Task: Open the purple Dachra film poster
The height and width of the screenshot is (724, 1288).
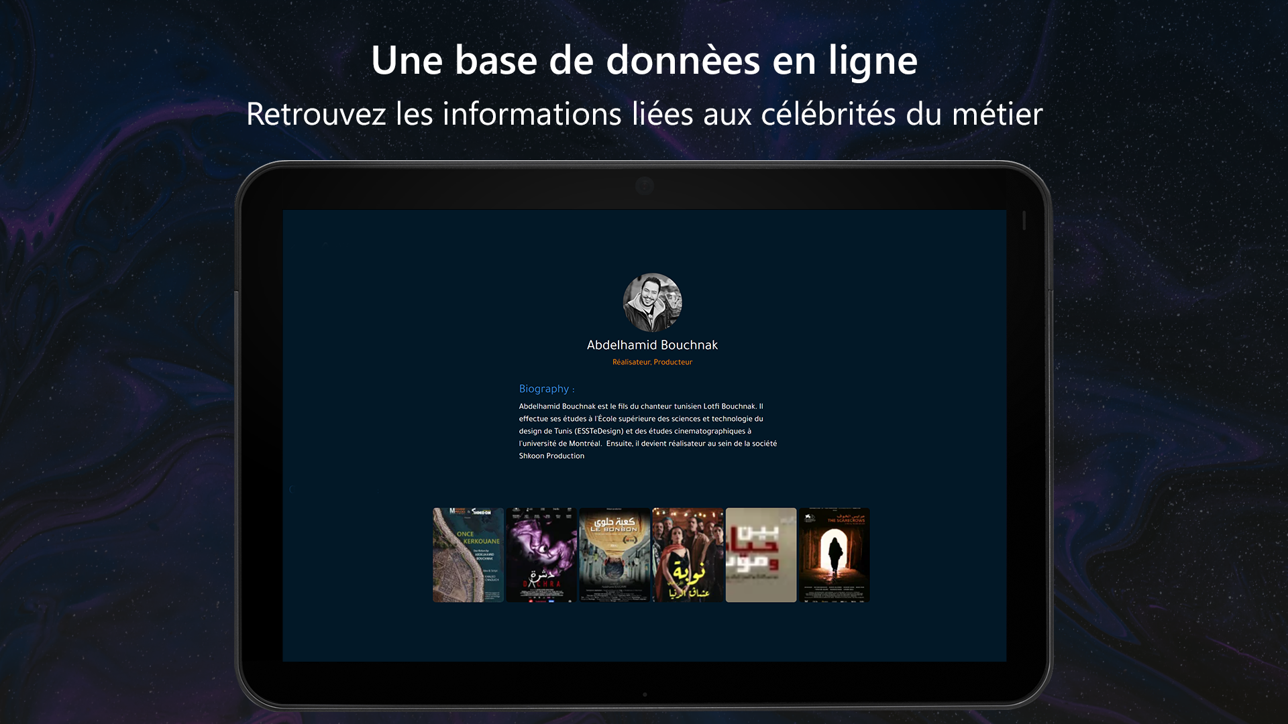Action: (x=541, y=554)
